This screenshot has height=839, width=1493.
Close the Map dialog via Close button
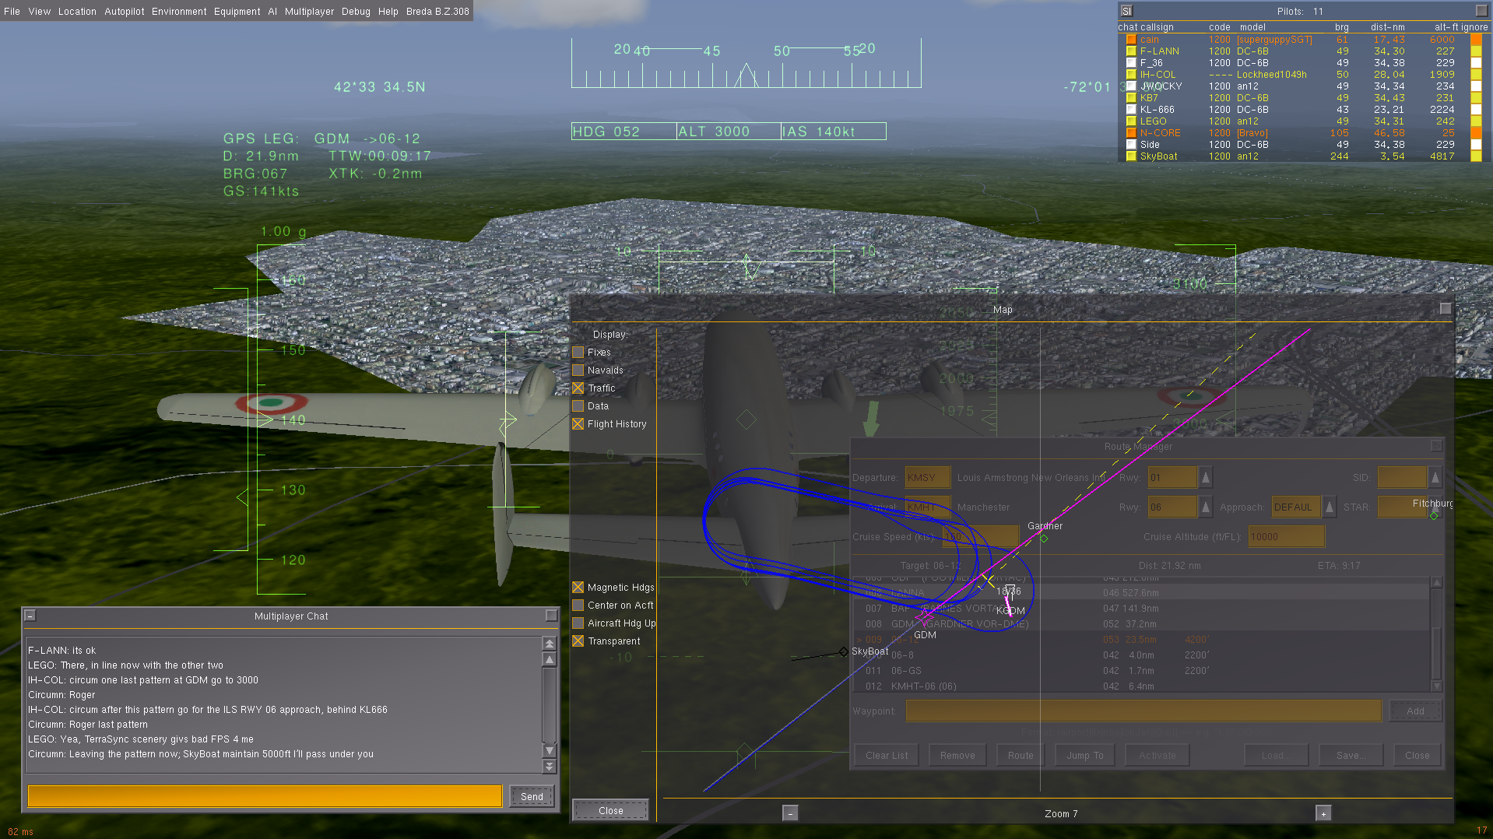[611, 810]
